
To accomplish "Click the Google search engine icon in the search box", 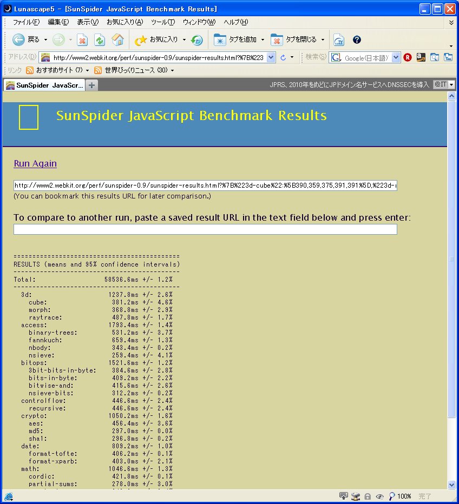I will [x=336, y=57].
